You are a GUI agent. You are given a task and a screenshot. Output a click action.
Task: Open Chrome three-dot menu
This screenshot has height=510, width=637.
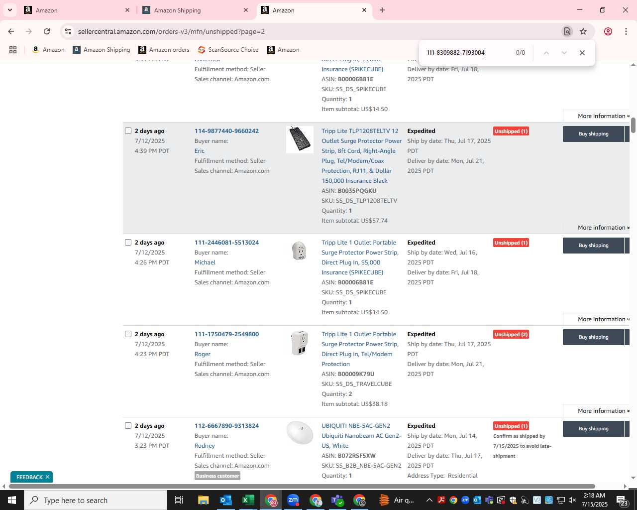tap(626, 31)
